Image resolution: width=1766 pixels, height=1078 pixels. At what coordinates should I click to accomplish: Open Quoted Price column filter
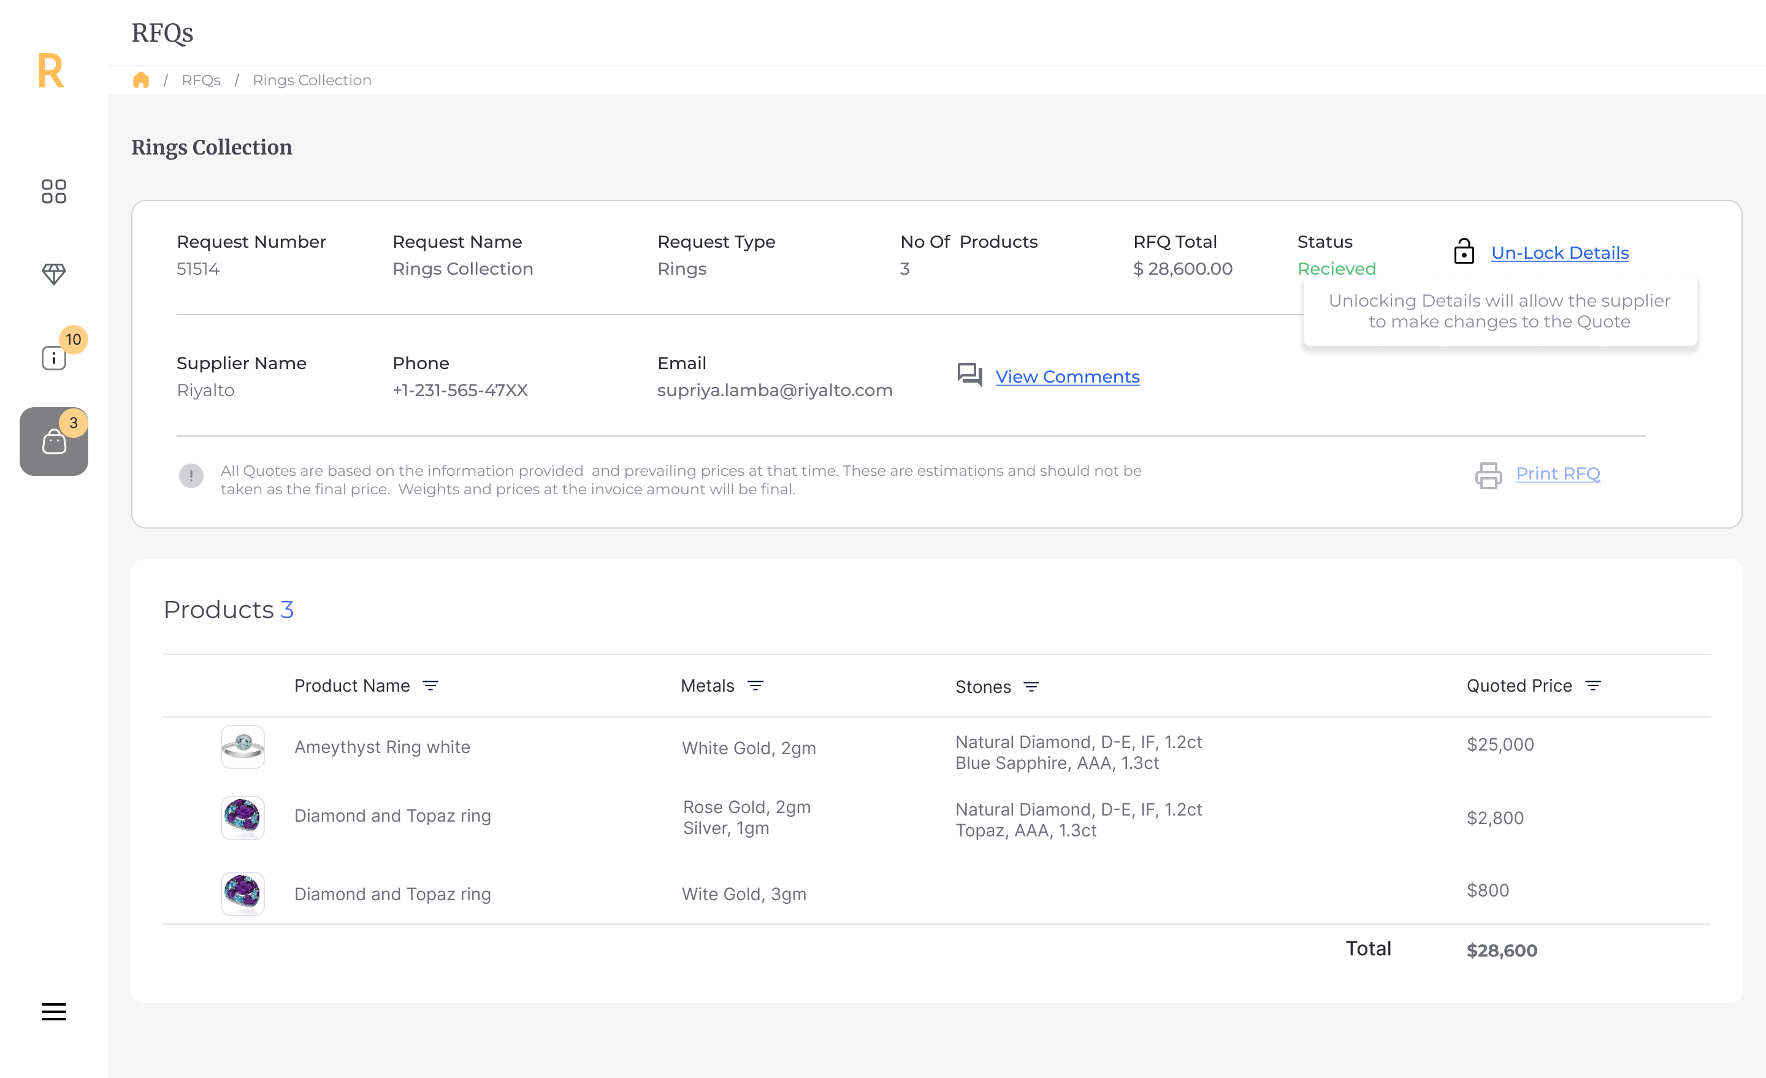coord(1592,686)
